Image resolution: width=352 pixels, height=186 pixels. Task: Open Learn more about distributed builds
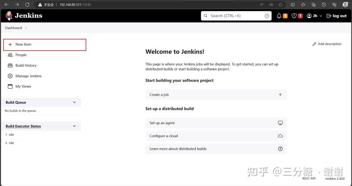[x=216, y=149]
